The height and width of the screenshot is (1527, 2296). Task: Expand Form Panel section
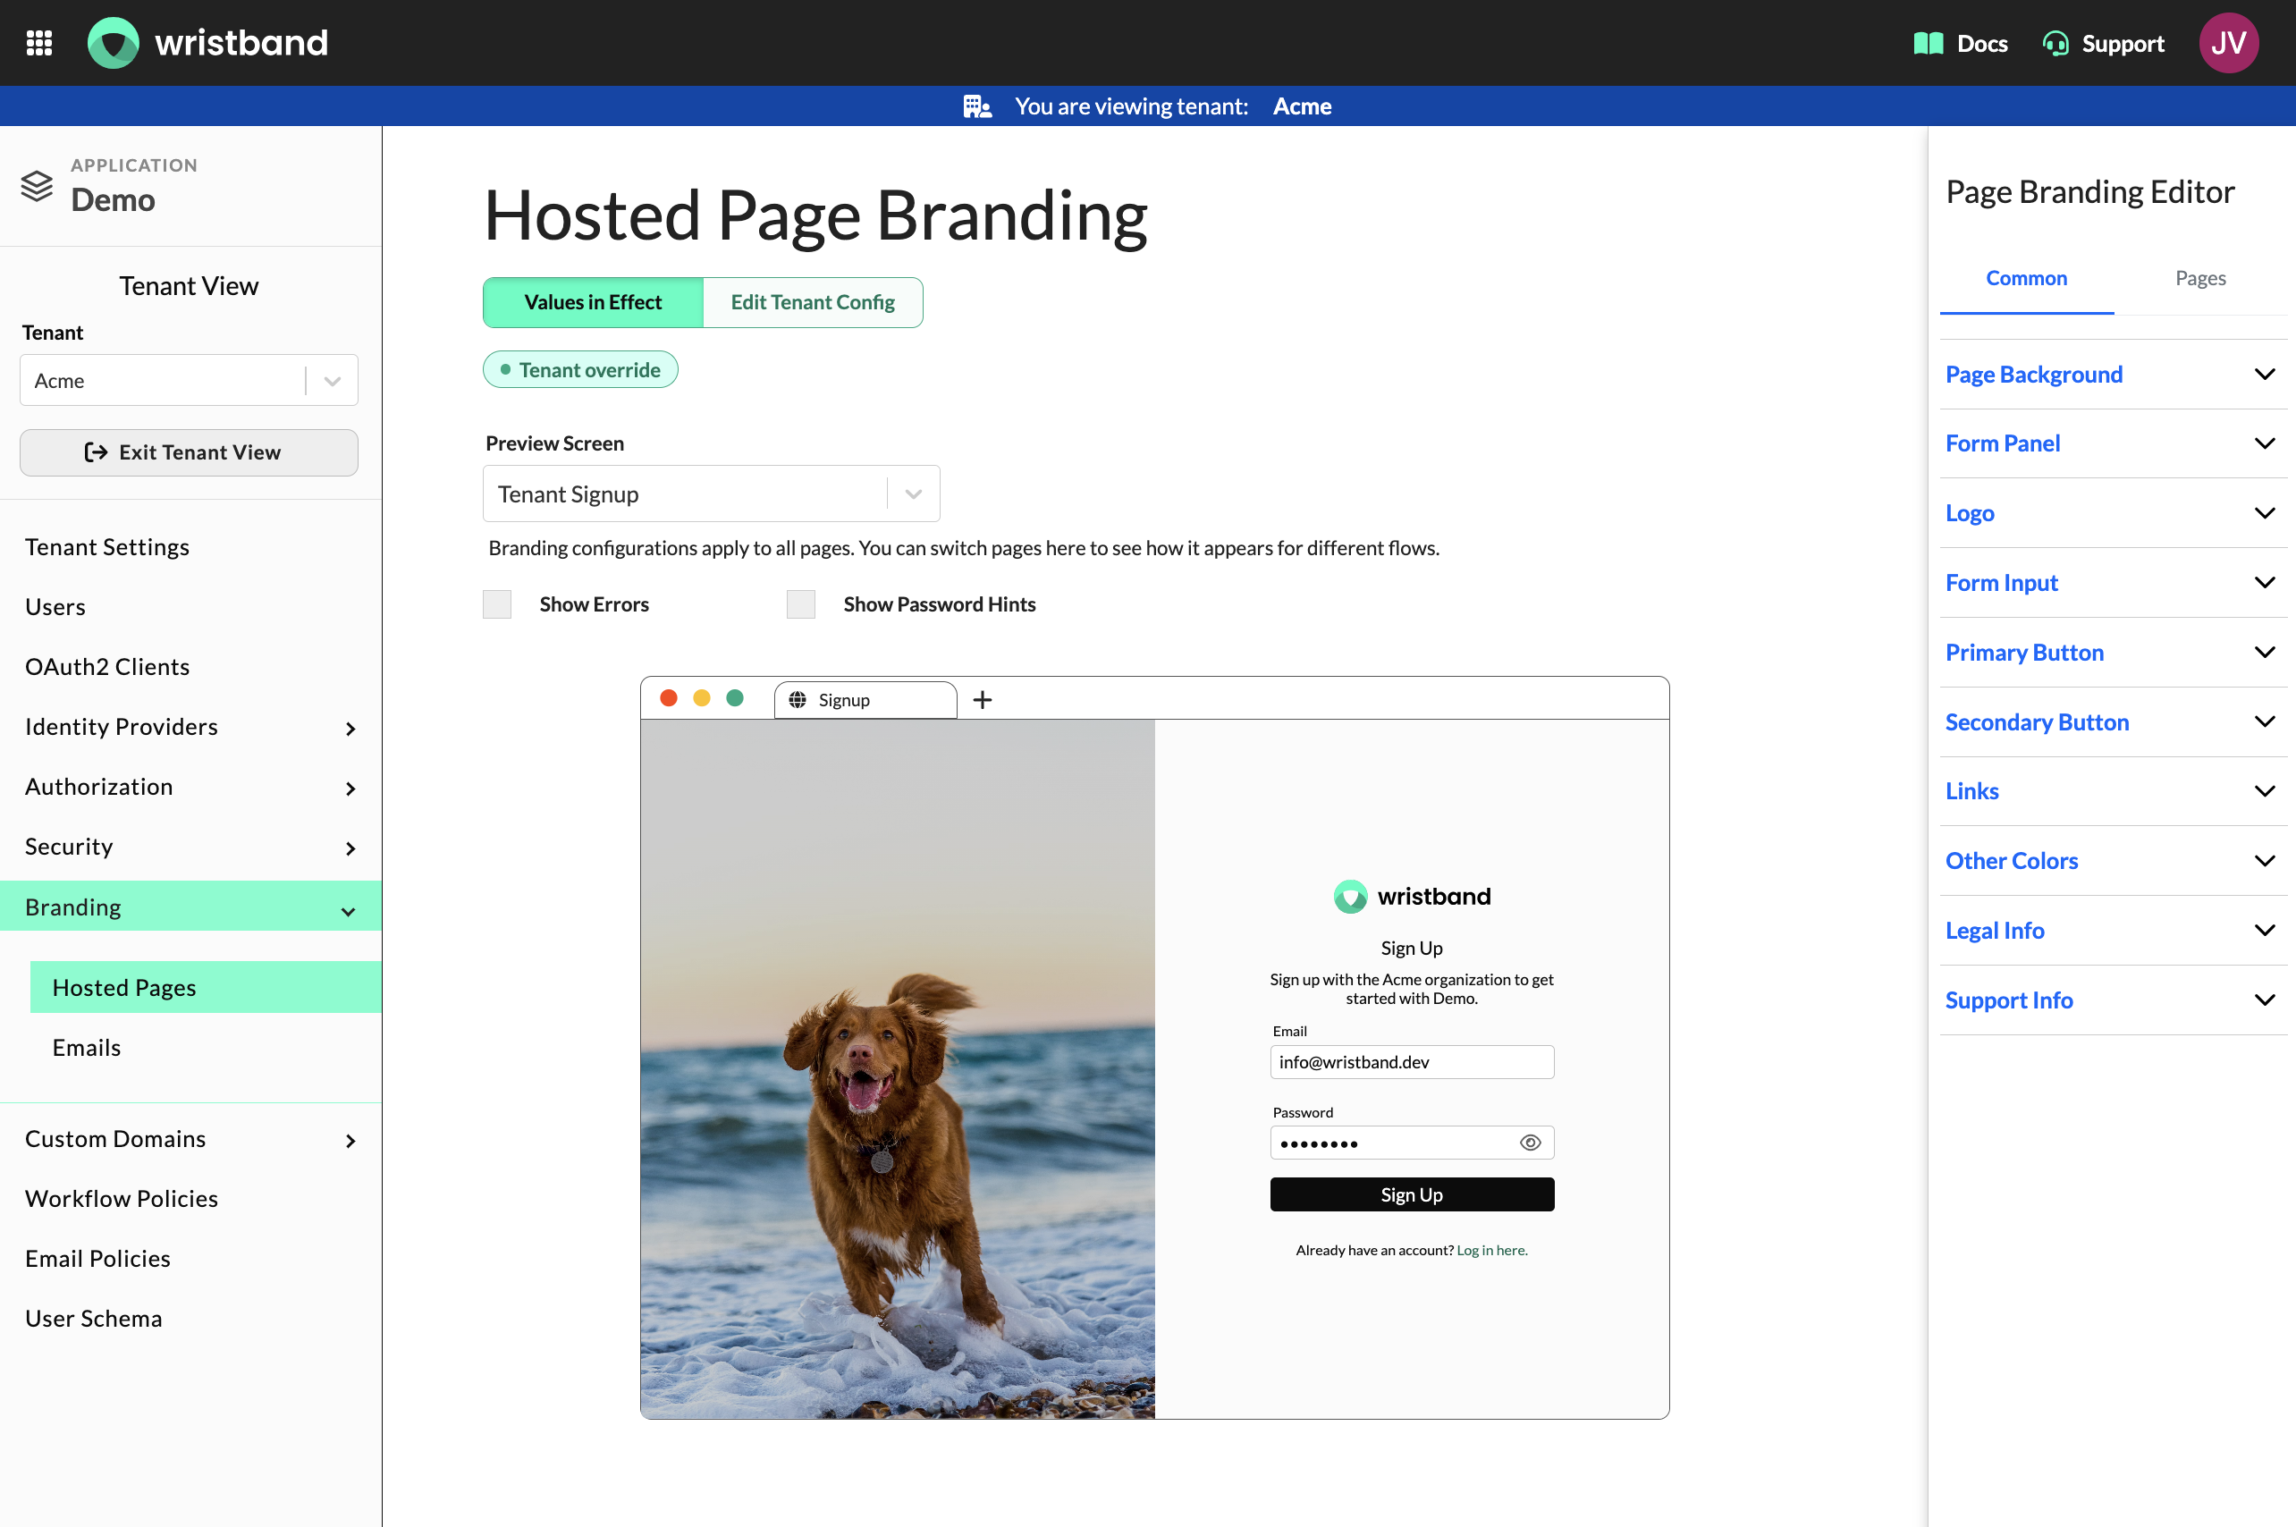(x=2113, y=443)
